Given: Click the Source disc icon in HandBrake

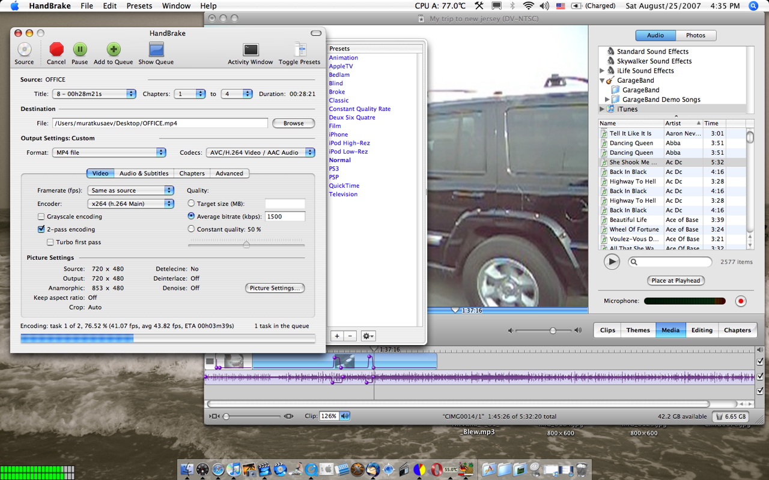Looking at the screenshot, I should point(24,49).
